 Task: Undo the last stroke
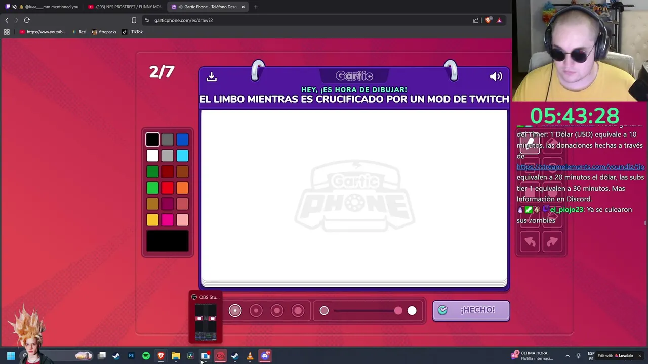pyautogui.click(x=530, y=242)
